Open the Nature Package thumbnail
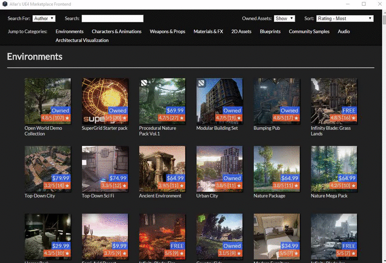This screenshot has height=263, width=386. [276, 169]
